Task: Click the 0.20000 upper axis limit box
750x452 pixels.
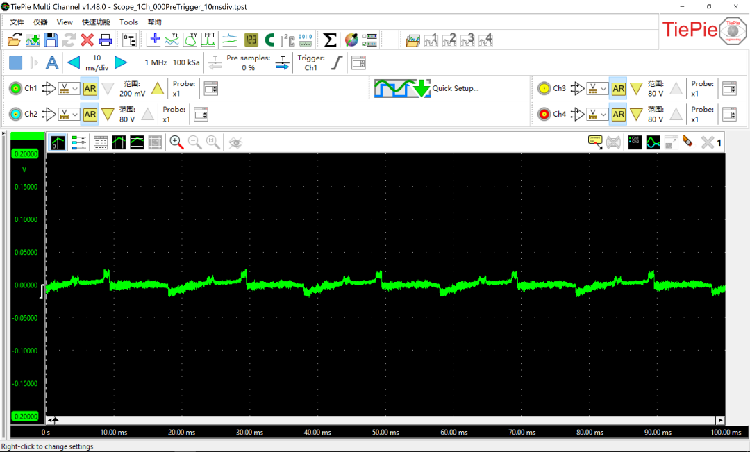Action: [x=26, y=154]
